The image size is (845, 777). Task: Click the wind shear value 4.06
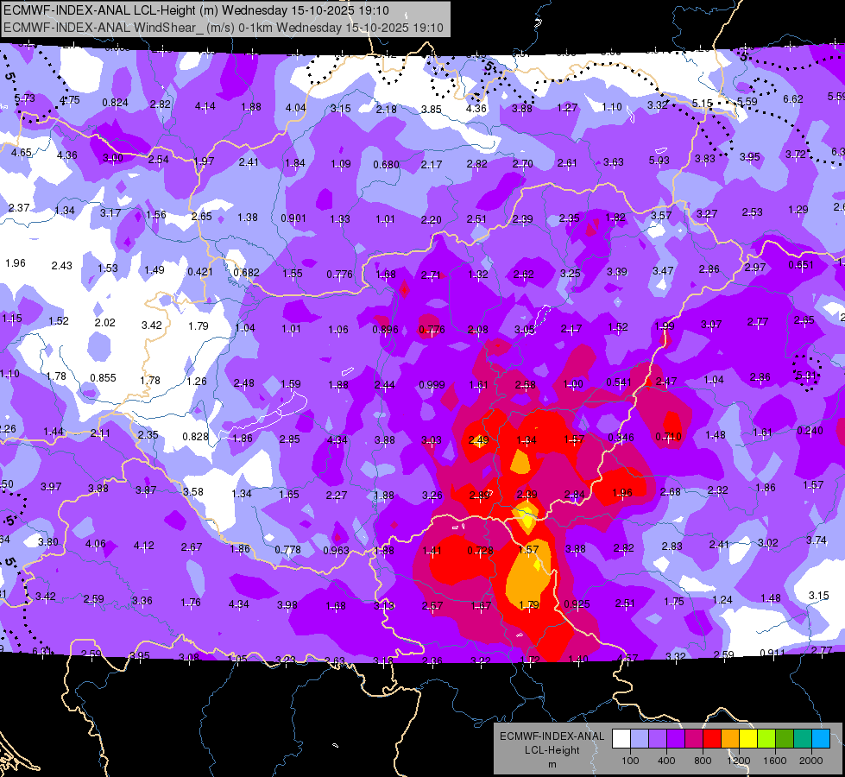(x=96, y=544)
